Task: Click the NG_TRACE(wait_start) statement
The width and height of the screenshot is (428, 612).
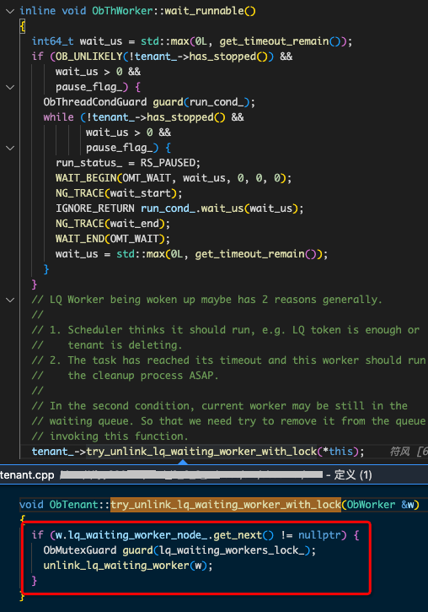Action: (119, 193)
